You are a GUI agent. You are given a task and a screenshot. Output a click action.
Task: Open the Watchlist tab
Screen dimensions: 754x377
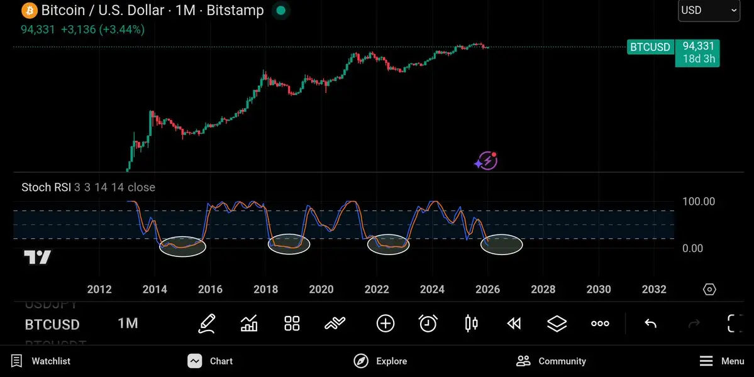[x=40, y=361]
